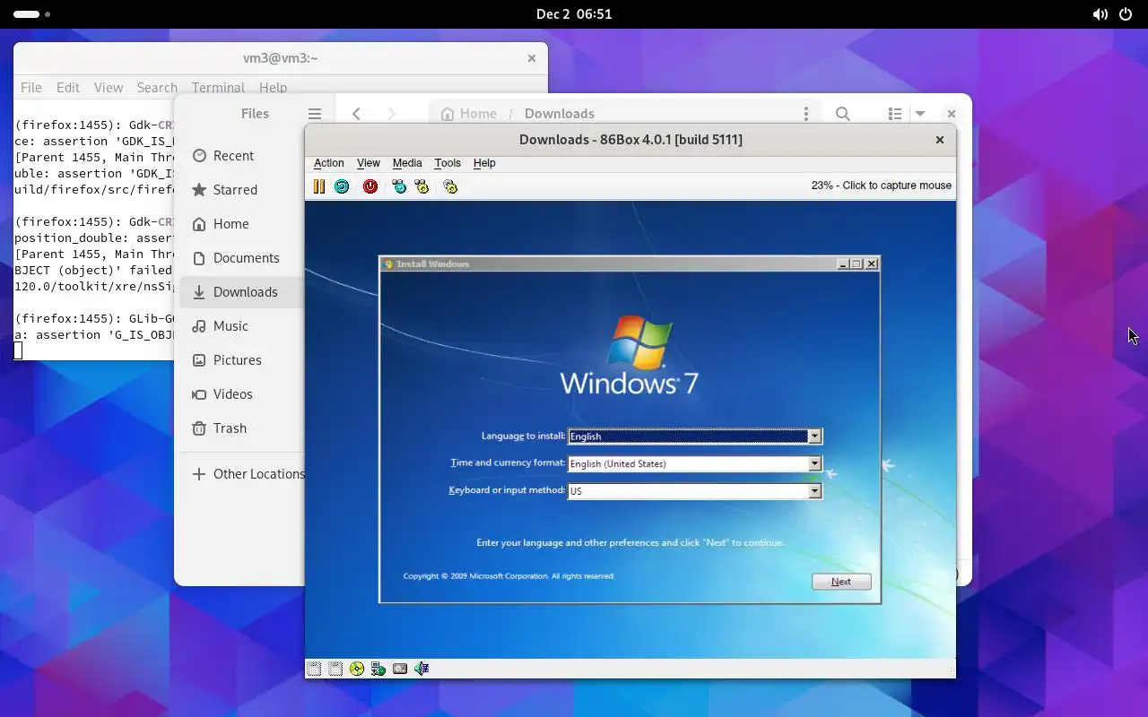Go back in the Files window
Viewport: 1148px width, 717px height.
[357, 114]
